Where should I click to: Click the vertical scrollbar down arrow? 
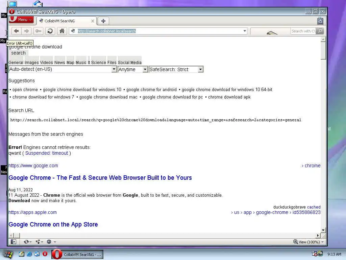[x=323, y=230]
